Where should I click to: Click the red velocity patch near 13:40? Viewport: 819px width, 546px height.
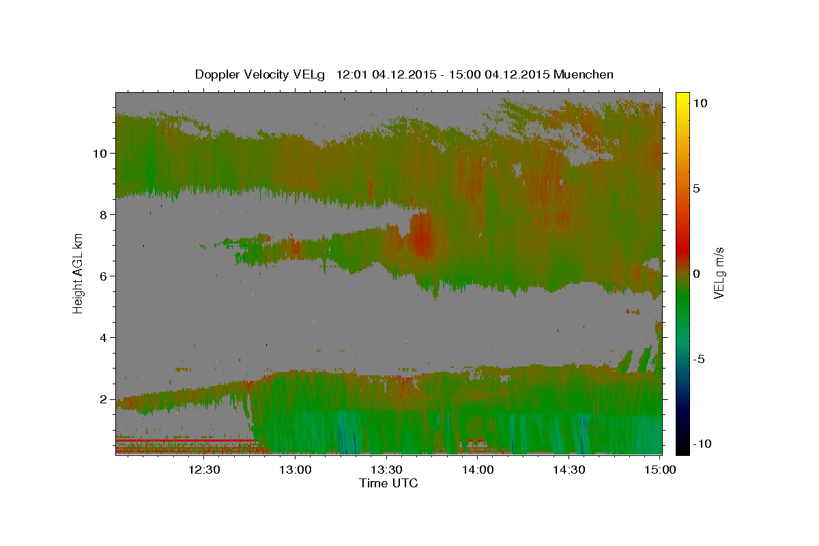click(422, 238)
